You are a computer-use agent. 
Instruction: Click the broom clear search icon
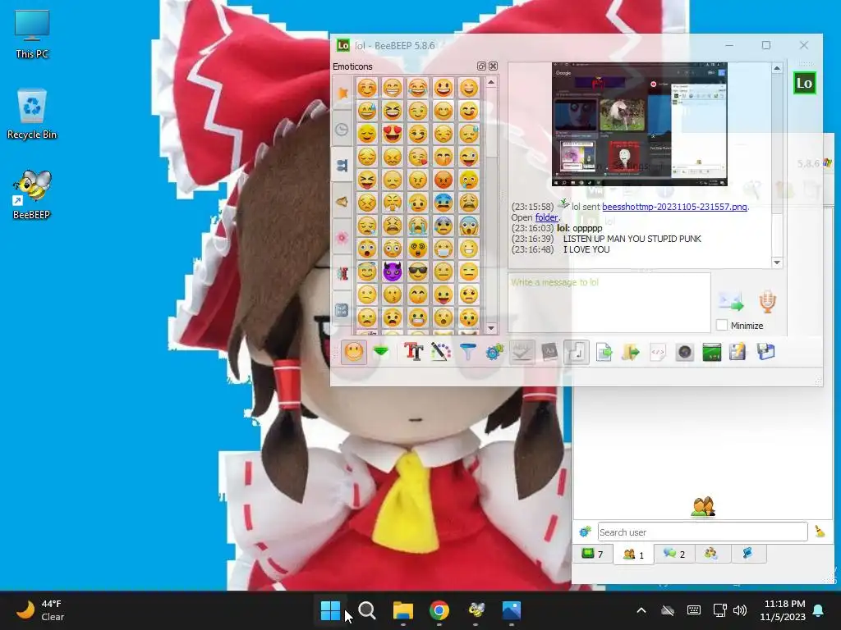820,532
